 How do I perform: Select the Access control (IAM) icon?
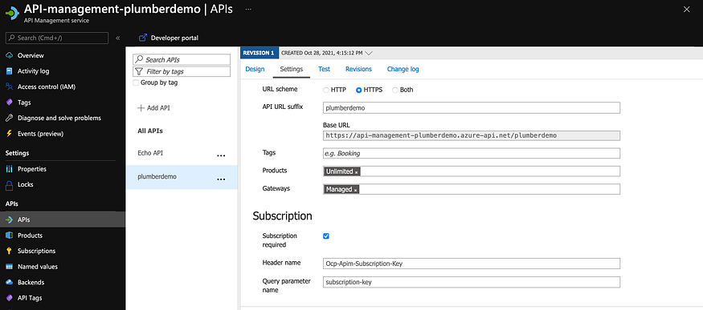coord(9,87)
